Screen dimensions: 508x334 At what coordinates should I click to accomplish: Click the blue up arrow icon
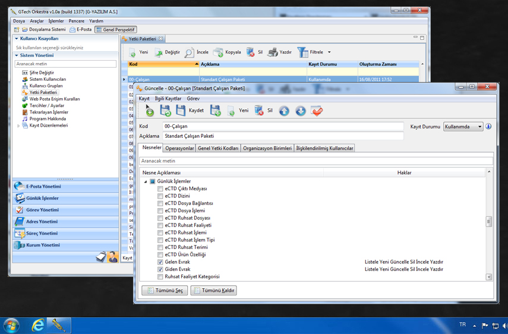pos(285,111)
